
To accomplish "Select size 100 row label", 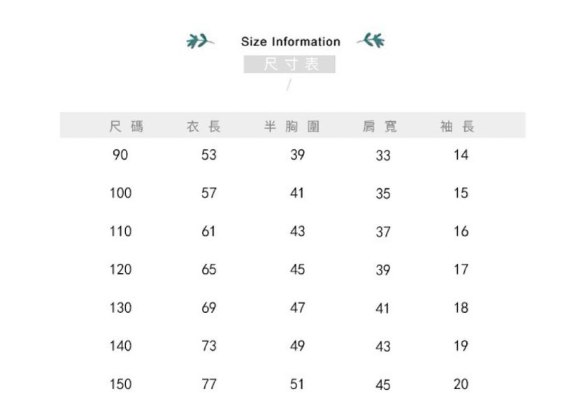I will [x=120, y=192].
